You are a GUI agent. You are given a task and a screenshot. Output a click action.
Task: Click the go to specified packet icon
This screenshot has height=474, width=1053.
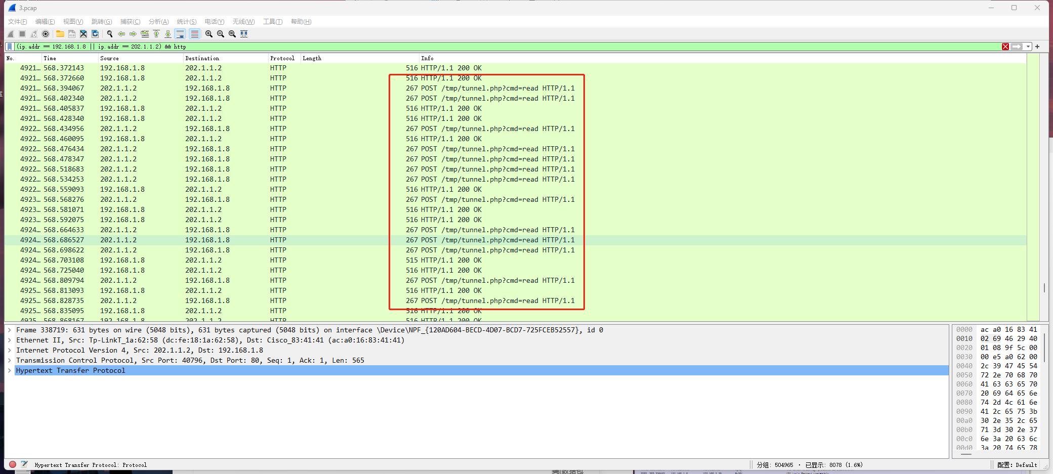tap(145, 34)
